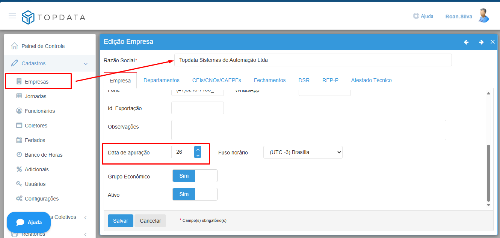
Task: Click the scrollbar up arrow
Action: tap(488, 93)
